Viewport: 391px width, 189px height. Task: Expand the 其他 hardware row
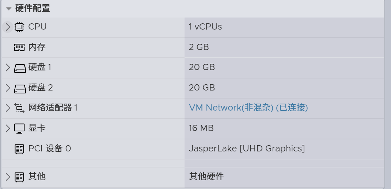coord(8,177)
